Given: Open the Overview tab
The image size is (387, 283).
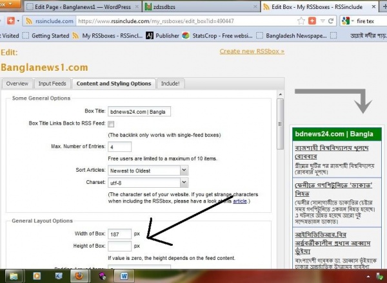Looking at the screenshot, I should (x=17, y=84).
